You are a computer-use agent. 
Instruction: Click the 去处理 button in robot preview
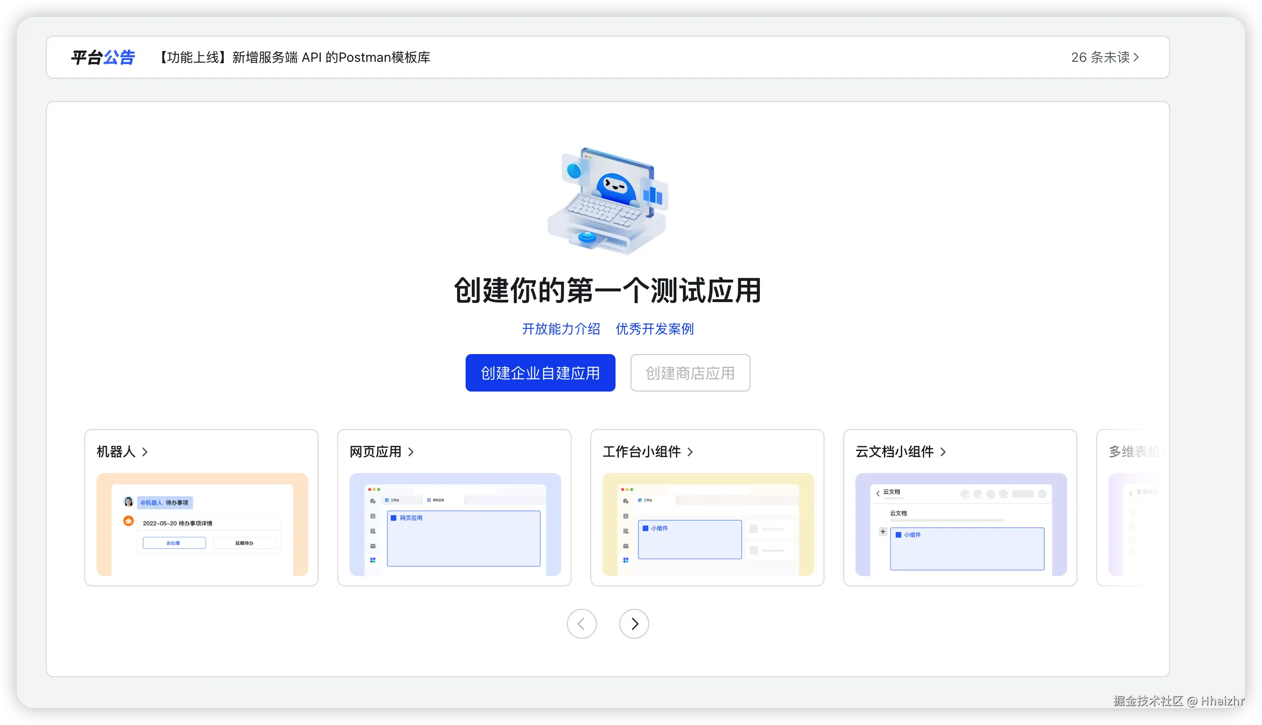pos(173,543)
